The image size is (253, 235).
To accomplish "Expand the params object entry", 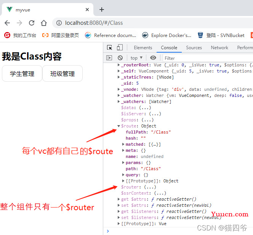I will click(x=123, y=163).
